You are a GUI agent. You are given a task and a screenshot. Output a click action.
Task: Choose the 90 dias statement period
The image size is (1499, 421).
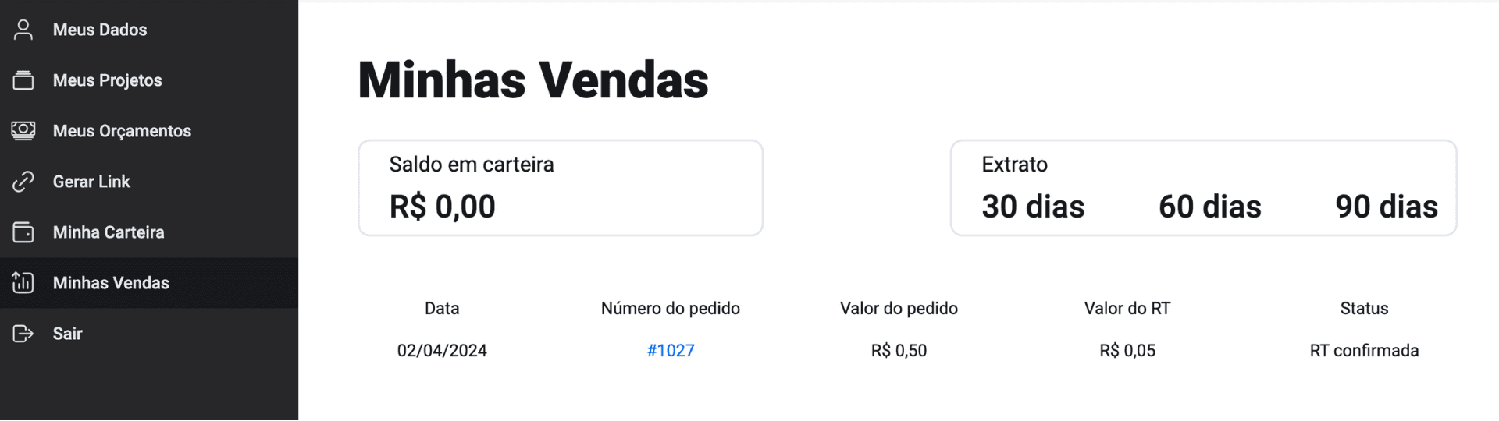pyautogui.click(x=1386, y=207)
